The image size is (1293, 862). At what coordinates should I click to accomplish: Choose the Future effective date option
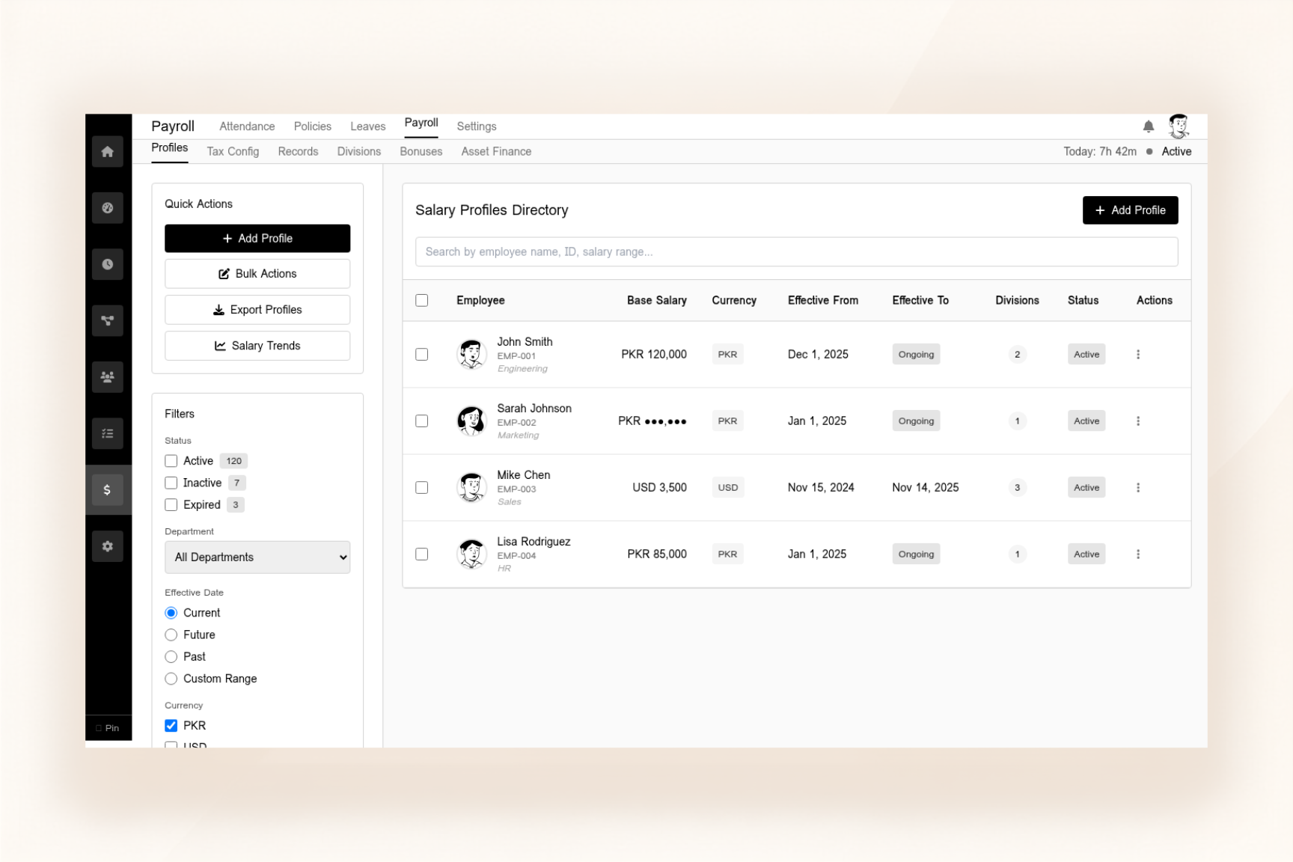coord(171,635)
